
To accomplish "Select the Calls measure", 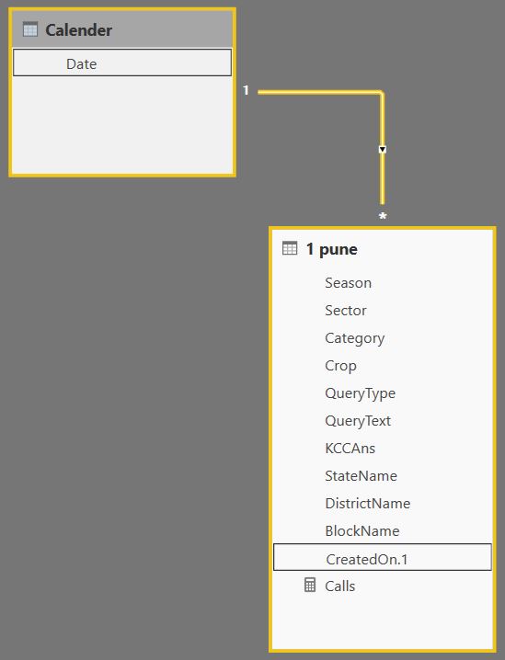I will tap(339, 586).
